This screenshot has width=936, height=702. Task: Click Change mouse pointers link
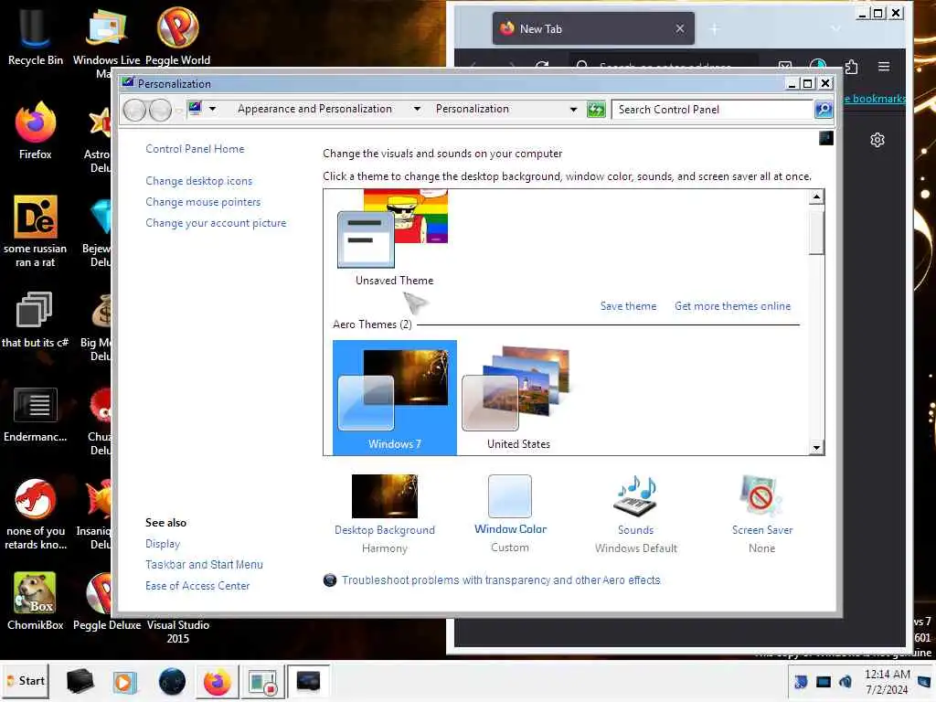[203, 202]
